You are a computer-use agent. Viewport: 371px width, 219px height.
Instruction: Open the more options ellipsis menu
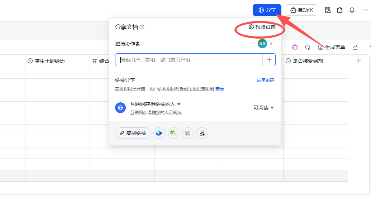(364, 10)
